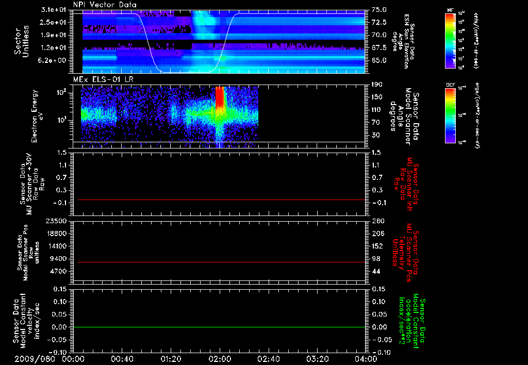Click the DEF energy flux color bar

coord(451,115)
